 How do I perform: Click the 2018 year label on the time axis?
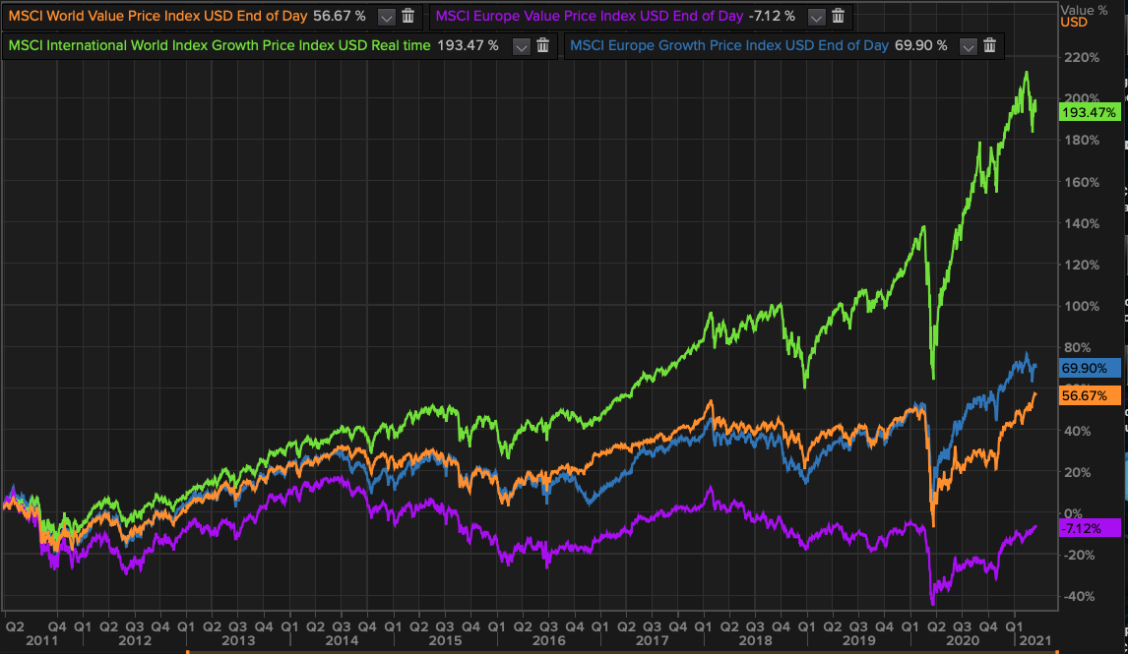[755, 640]
